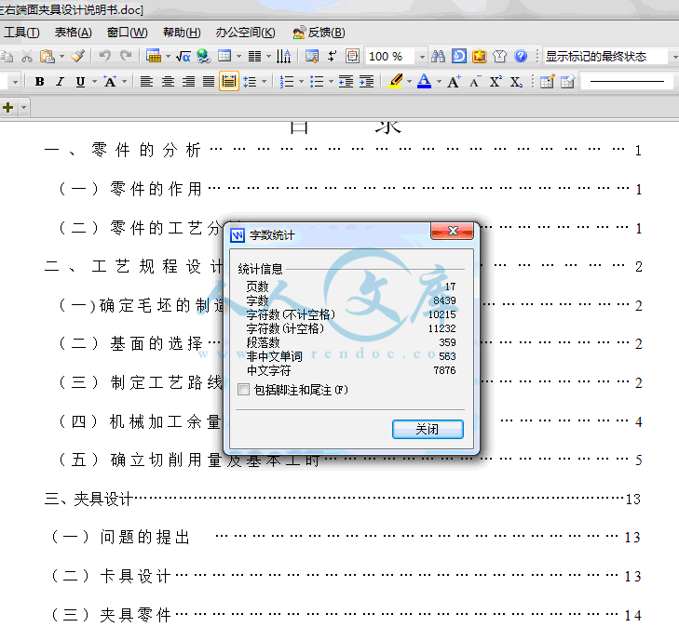Open numbering list dropdown arrow
Viewport: 679px width, 627px height.
[x=301, y=81]
